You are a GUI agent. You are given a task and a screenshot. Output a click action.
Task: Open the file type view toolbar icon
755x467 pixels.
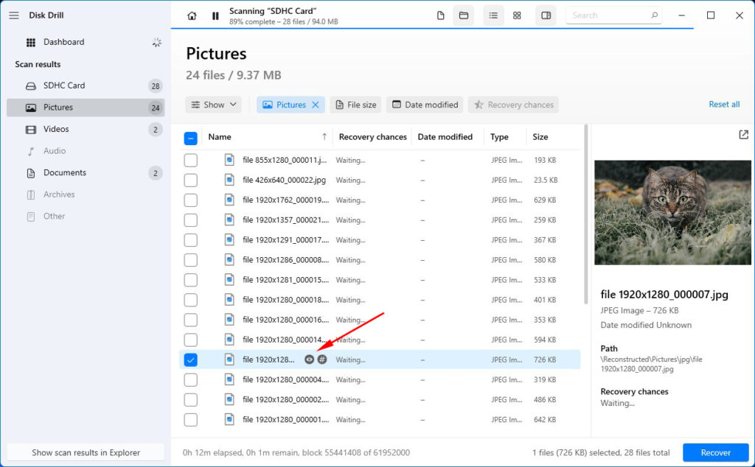(x=442, y=15)
